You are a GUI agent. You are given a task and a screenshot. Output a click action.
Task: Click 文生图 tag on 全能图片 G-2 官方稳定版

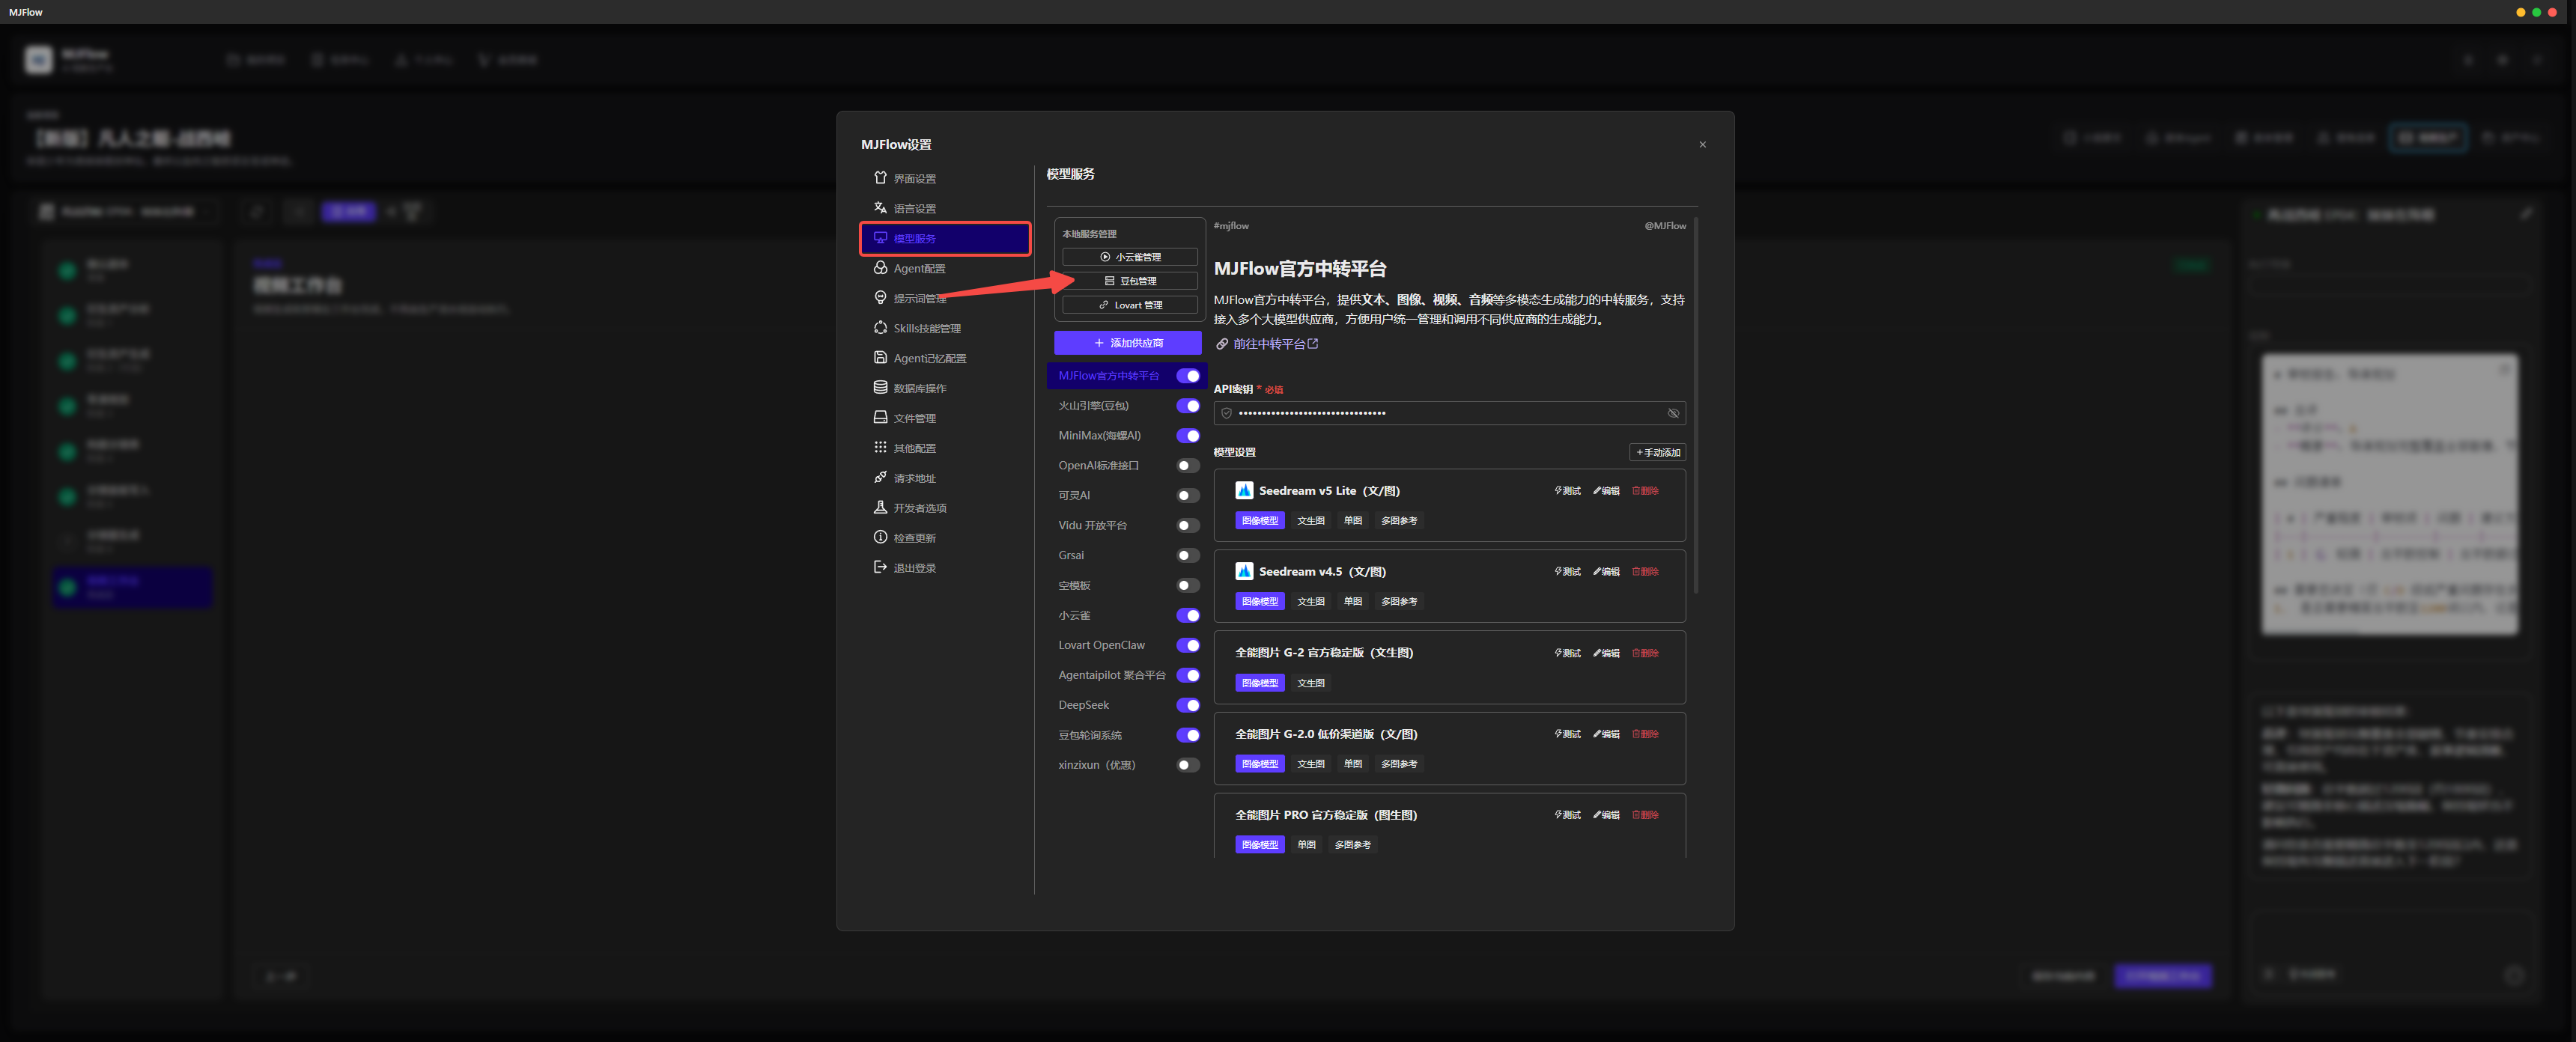click(1310, 683)
